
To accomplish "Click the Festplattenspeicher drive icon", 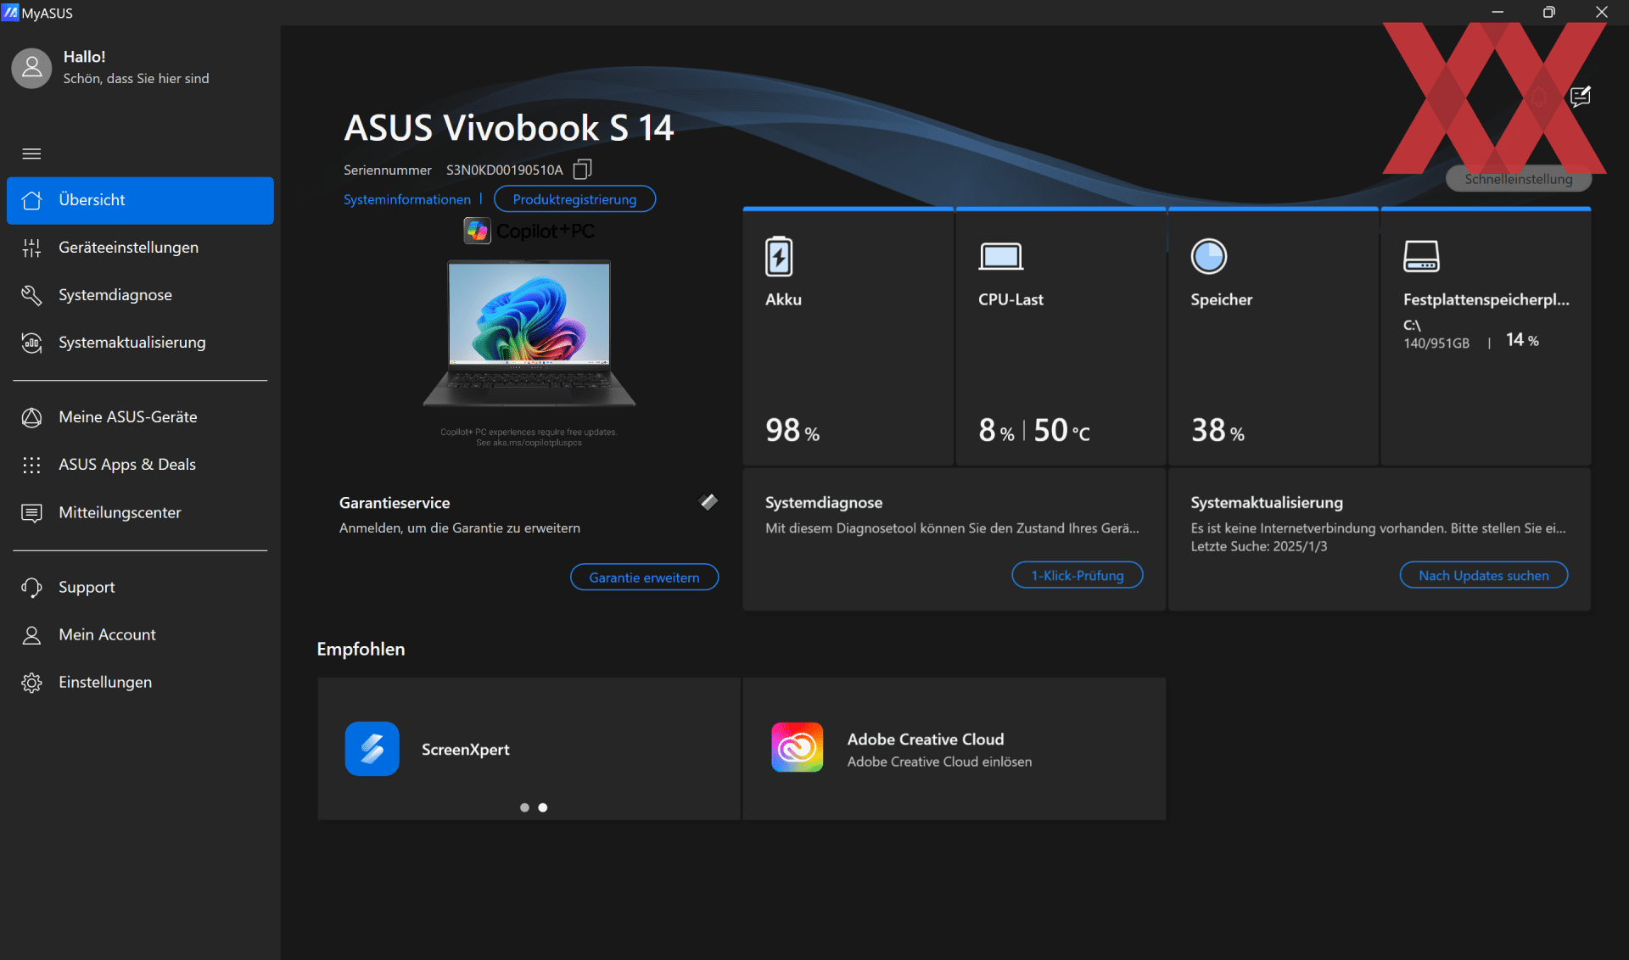I will pos(1421,256).
